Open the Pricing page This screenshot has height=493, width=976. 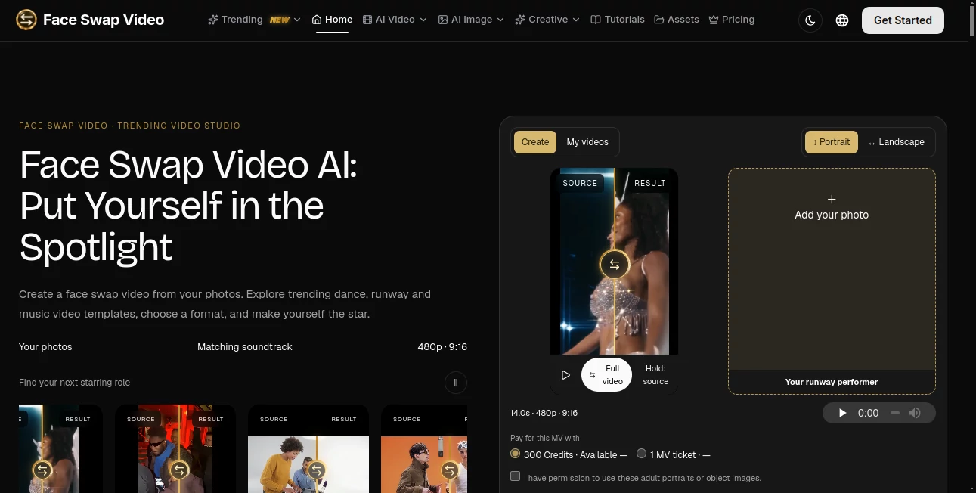732,20
